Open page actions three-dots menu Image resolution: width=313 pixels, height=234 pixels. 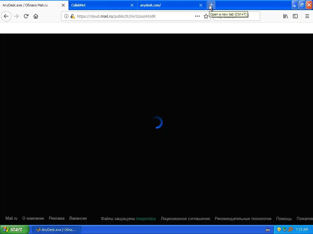click(x=197, y=16)
